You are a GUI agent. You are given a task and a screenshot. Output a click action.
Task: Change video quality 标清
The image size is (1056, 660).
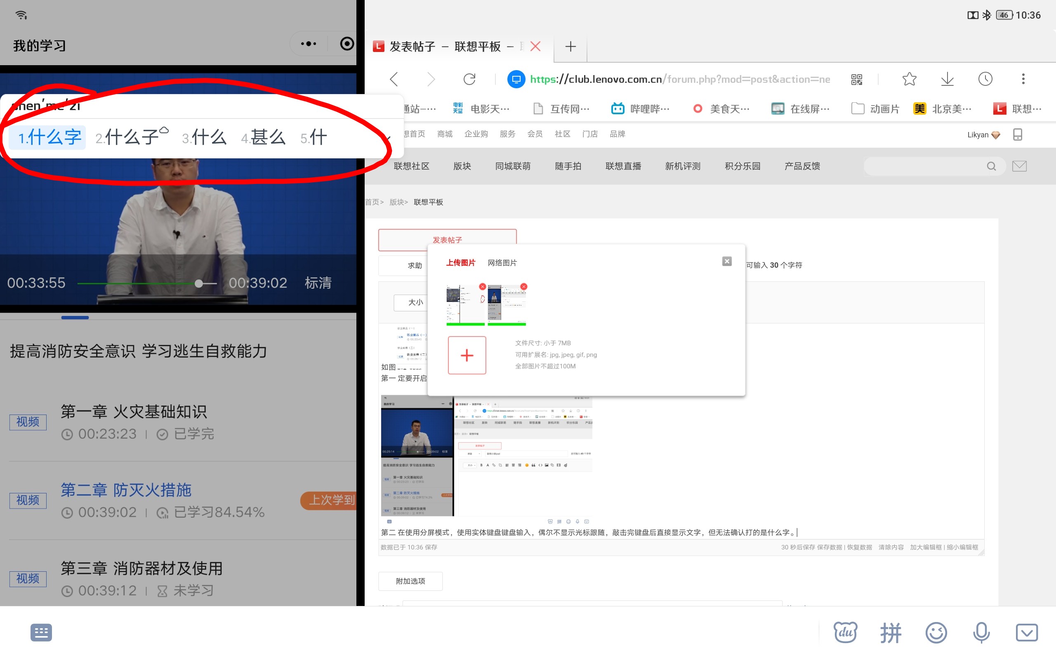click(x=318, y=283)
